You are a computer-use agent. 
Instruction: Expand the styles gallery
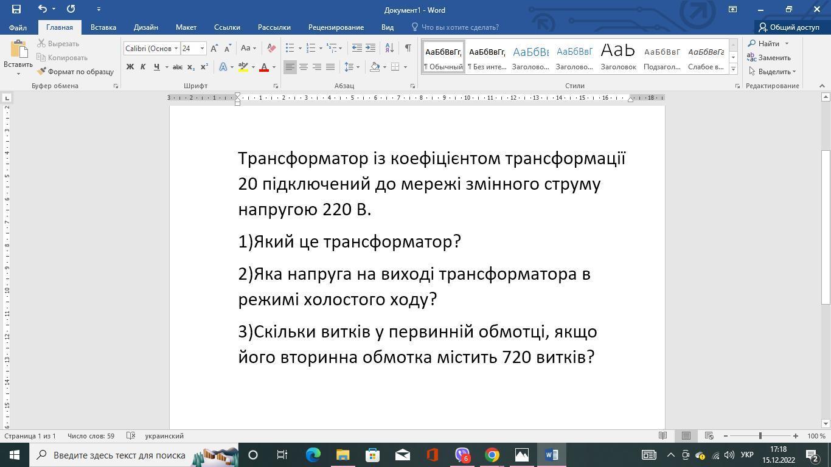[733, 69]
